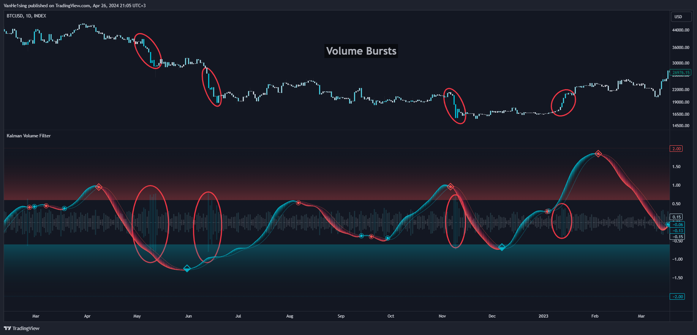Click the TradingView logo at the bottom

pyautogui.click(x=22, y=328)
